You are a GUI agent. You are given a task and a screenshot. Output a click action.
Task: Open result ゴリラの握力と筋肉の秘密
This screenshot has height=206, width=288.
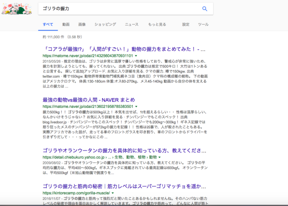pos(124,186)
